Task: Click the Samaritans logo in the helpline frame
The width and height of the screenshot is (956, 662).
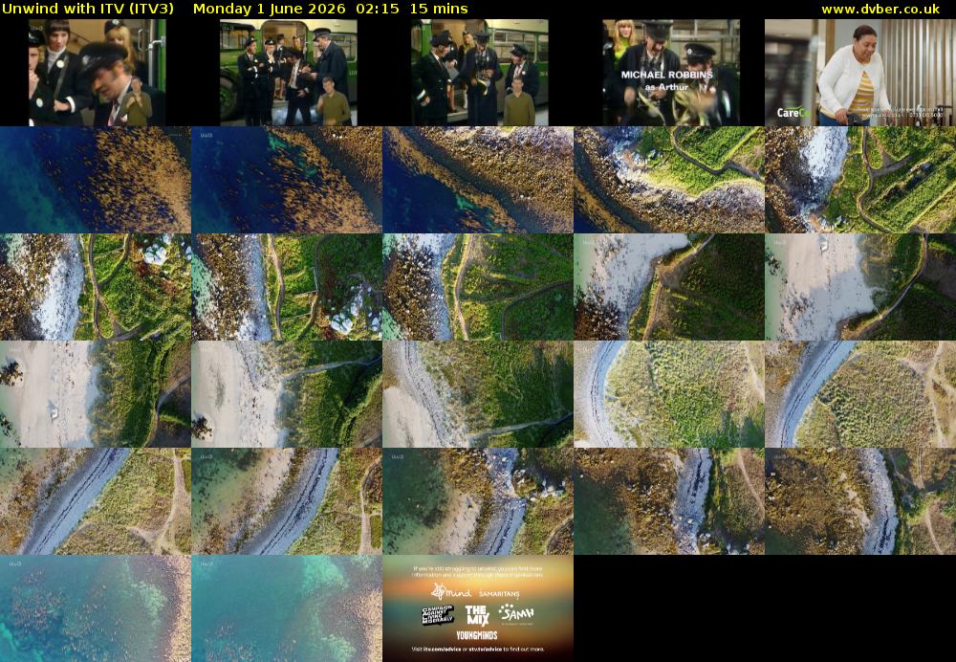Action: 499,593
